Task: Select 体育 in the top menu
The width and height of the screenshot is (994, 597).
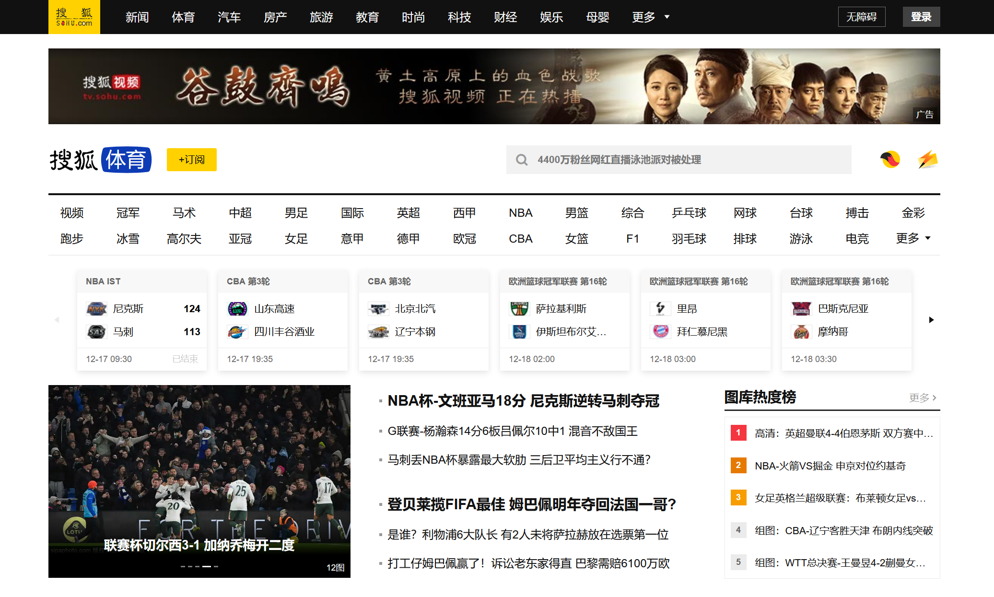Action: point(183,17)
